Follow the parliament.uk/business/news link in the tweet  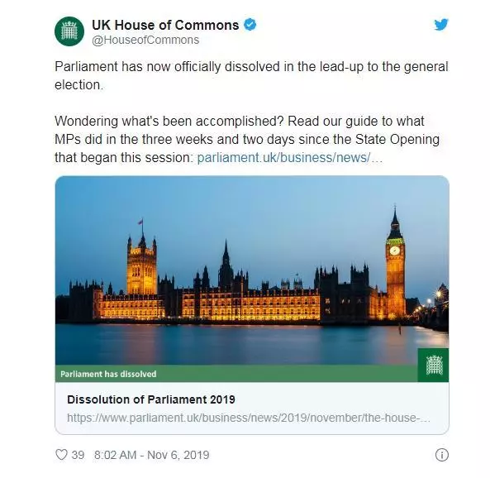(290, 158)
